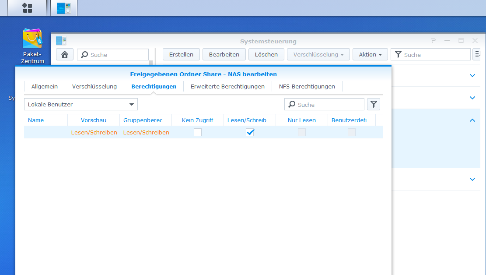Focus the dialog Suche input field
The width and height of the screenshot is (486, 275).
[324, 104]
